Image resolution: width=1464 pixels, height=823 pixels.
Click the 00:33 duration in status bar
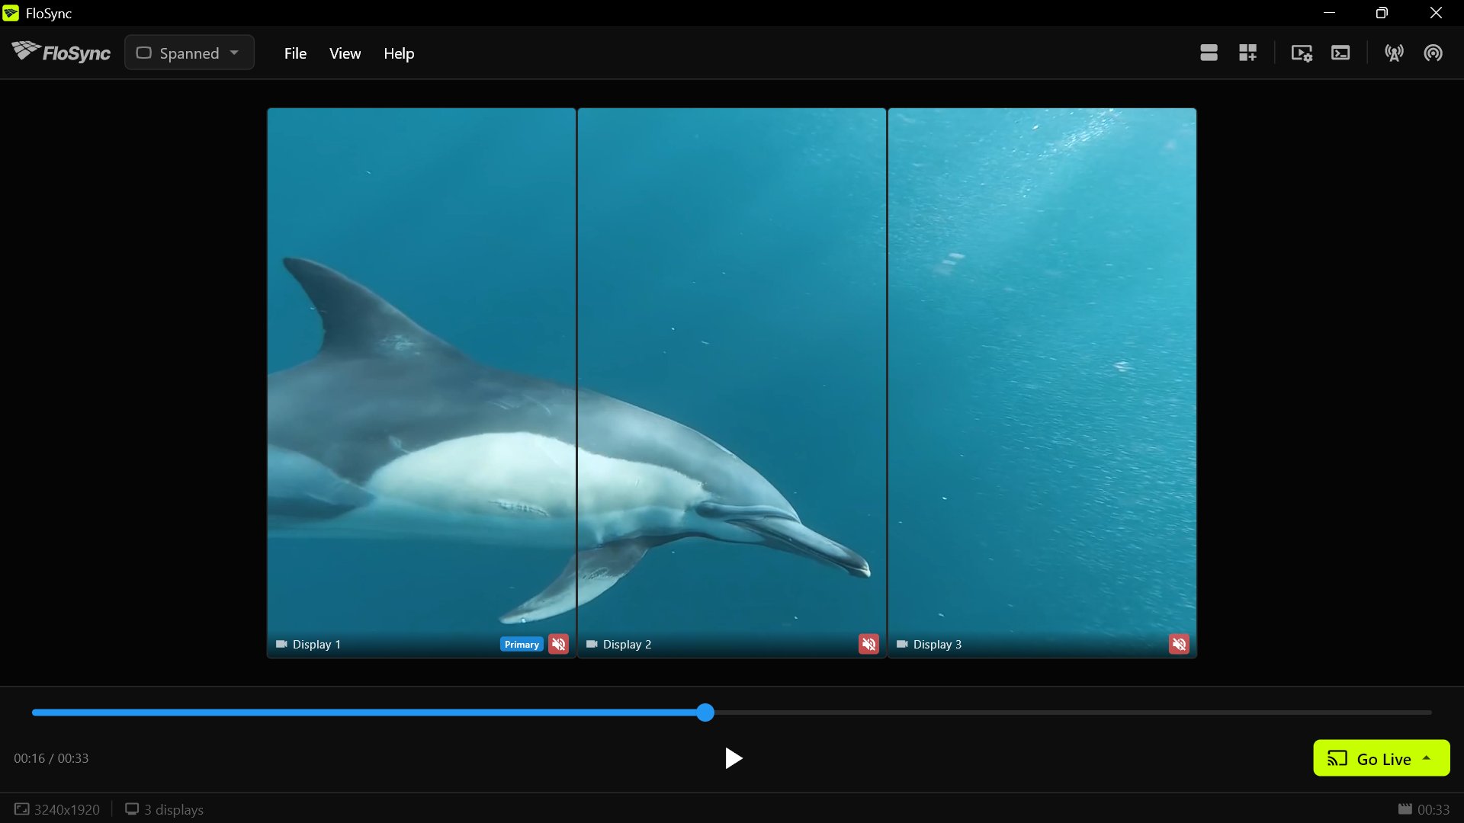(1433, 809)
